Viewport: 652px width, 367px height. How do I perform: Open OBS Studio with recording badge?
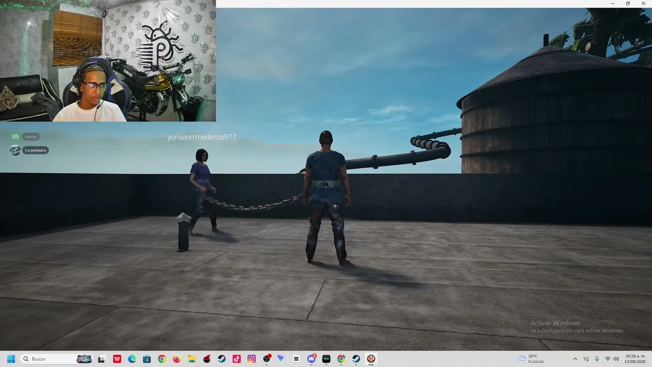267,359
